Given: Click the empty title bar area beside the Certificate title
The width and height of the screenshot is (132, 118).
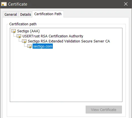Looking at the screenshot, I should click(x=75, y=4).
